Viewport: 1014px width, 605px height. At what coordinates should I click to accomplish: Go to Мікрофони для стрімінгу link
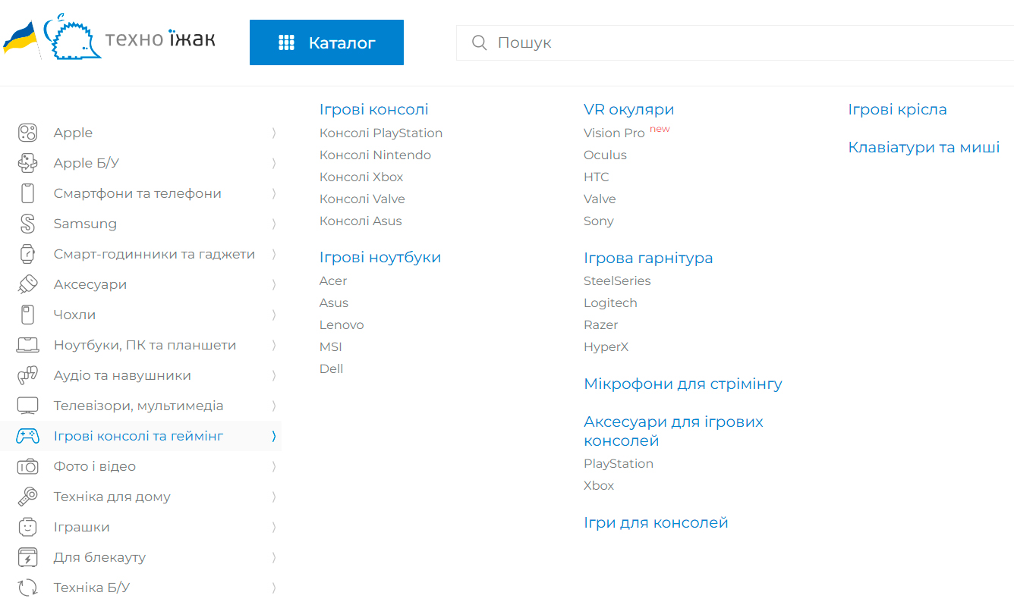683,384
